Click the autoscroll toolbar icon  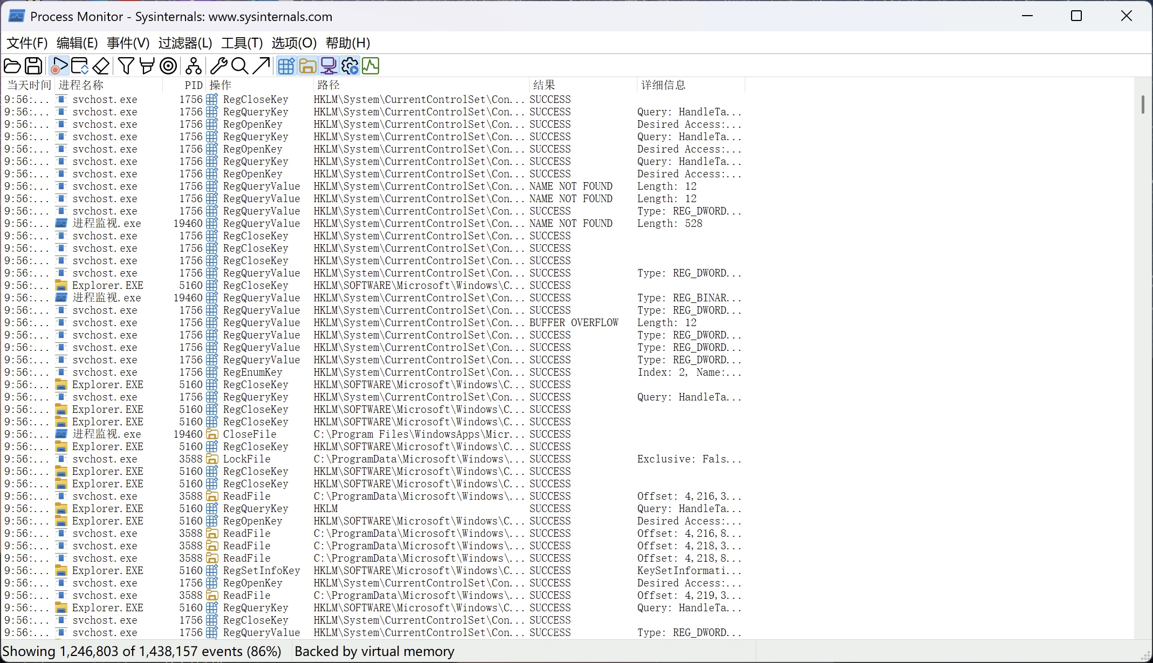[79, 66]
